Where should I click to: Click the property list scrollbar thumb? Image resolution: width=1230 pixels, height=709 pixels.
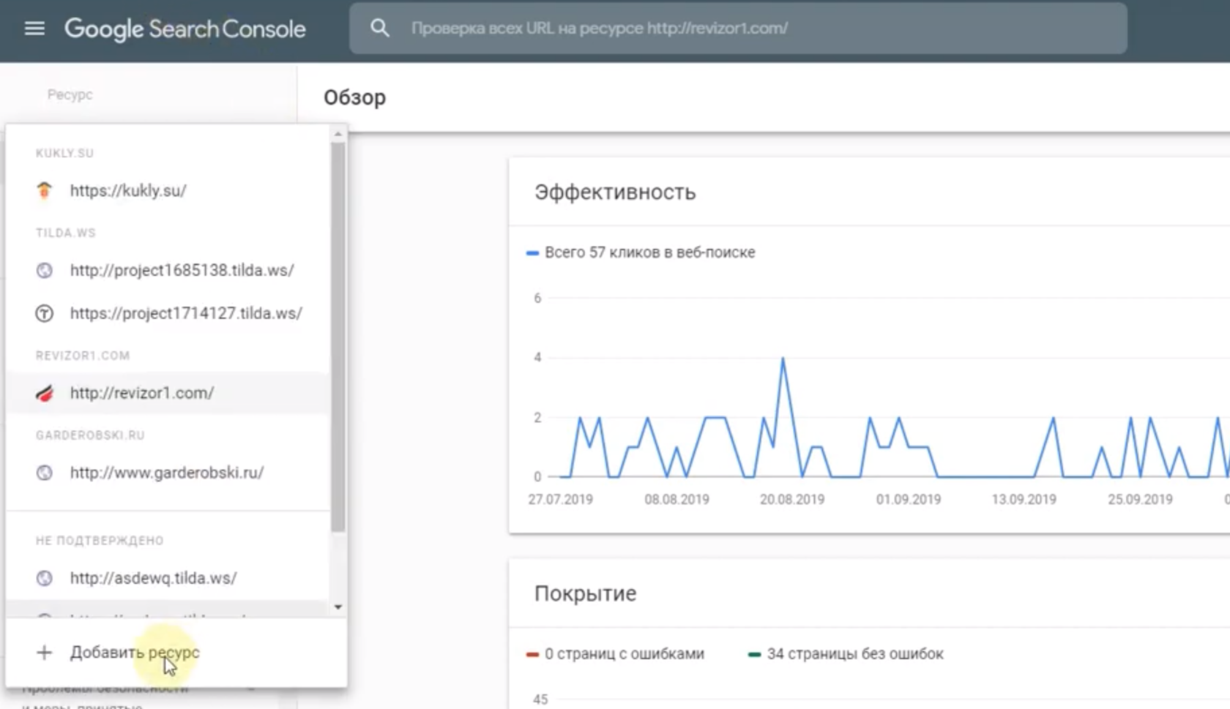338,337
